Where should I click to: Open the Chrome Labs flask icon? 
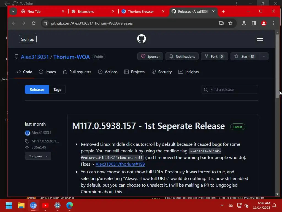pos(244,23)
